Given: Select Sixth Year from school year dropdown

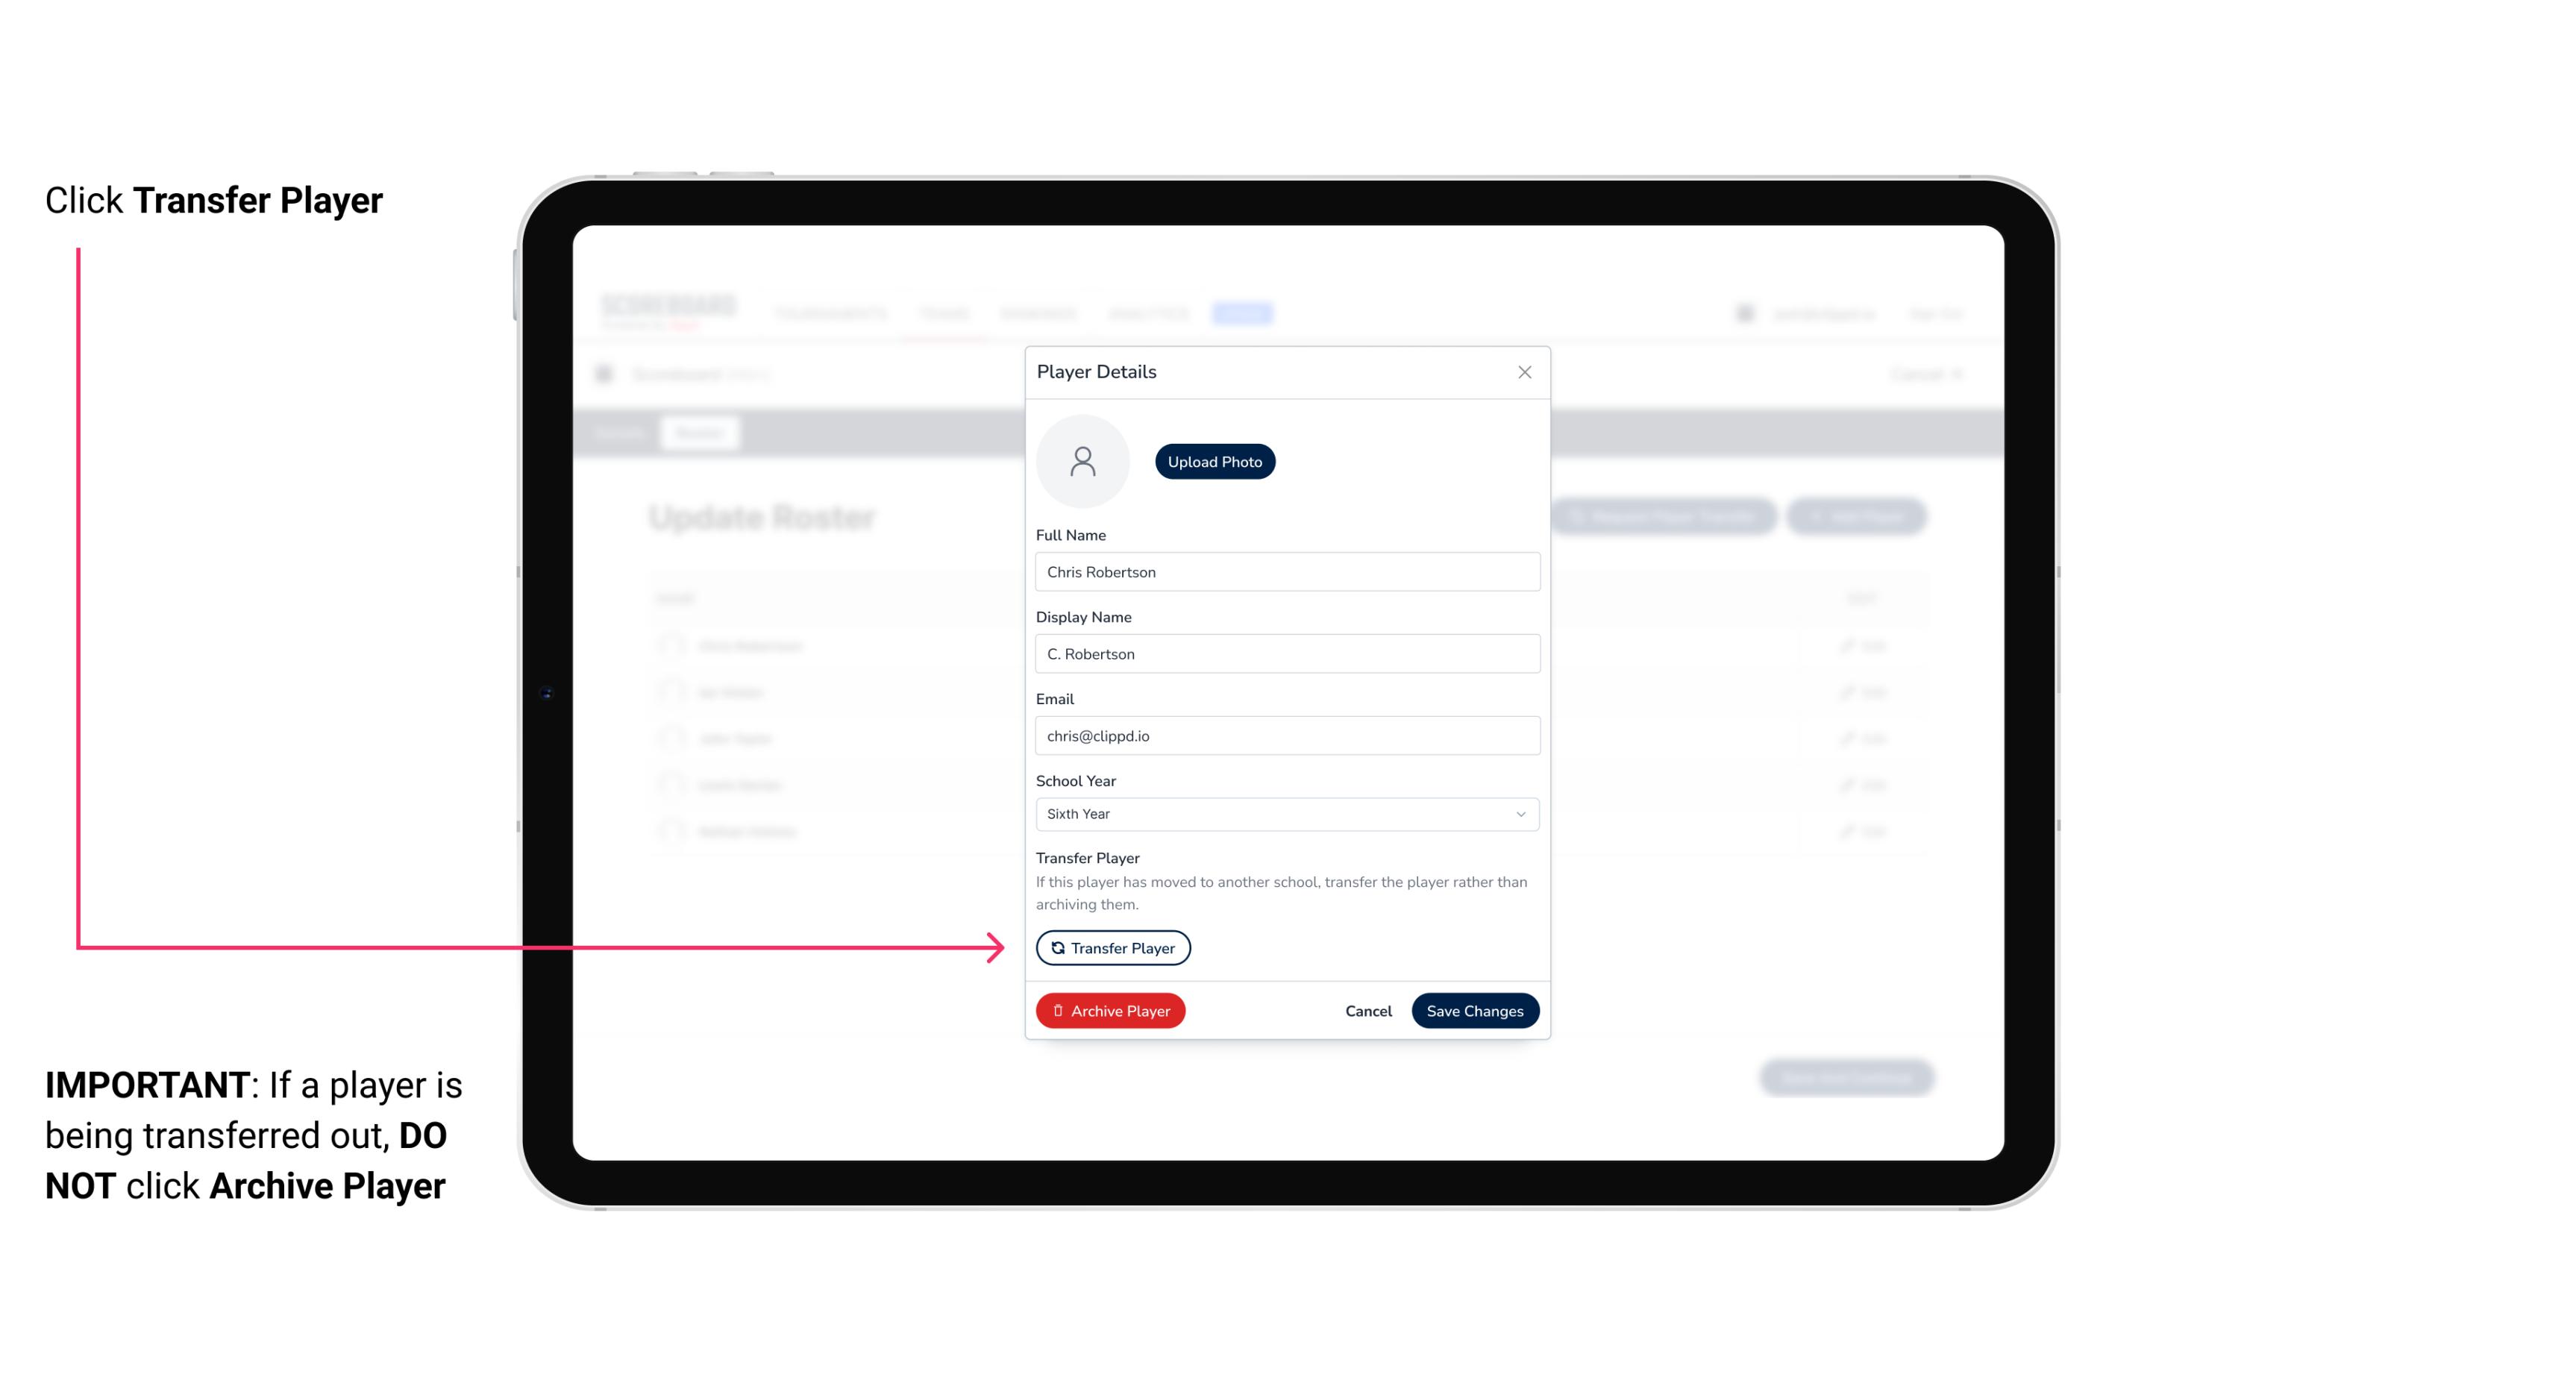Looking at the screenshot, I should [1285, 812].
